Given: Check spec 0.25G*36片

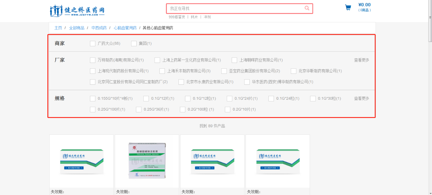Looking at the screenshot, I should [139, 110].
